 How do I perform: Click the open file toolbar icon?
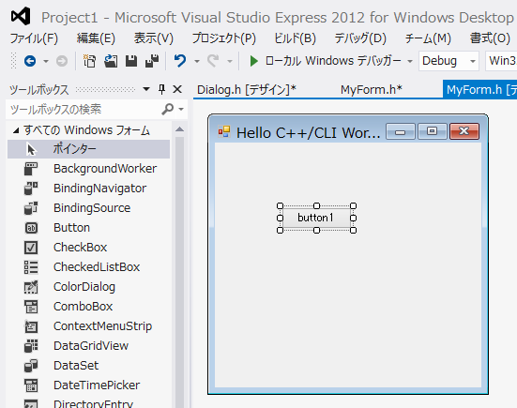111,61
